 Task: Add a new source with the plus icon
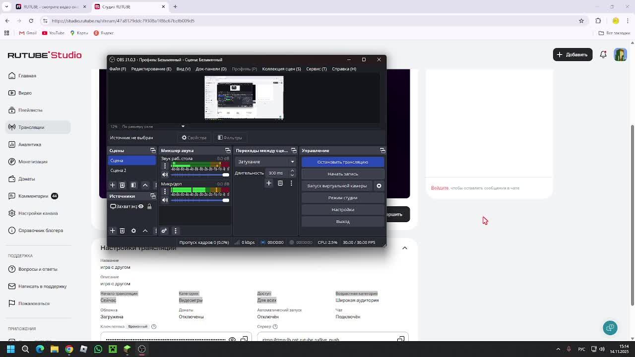pyautogui.click(x=113, y=231)
